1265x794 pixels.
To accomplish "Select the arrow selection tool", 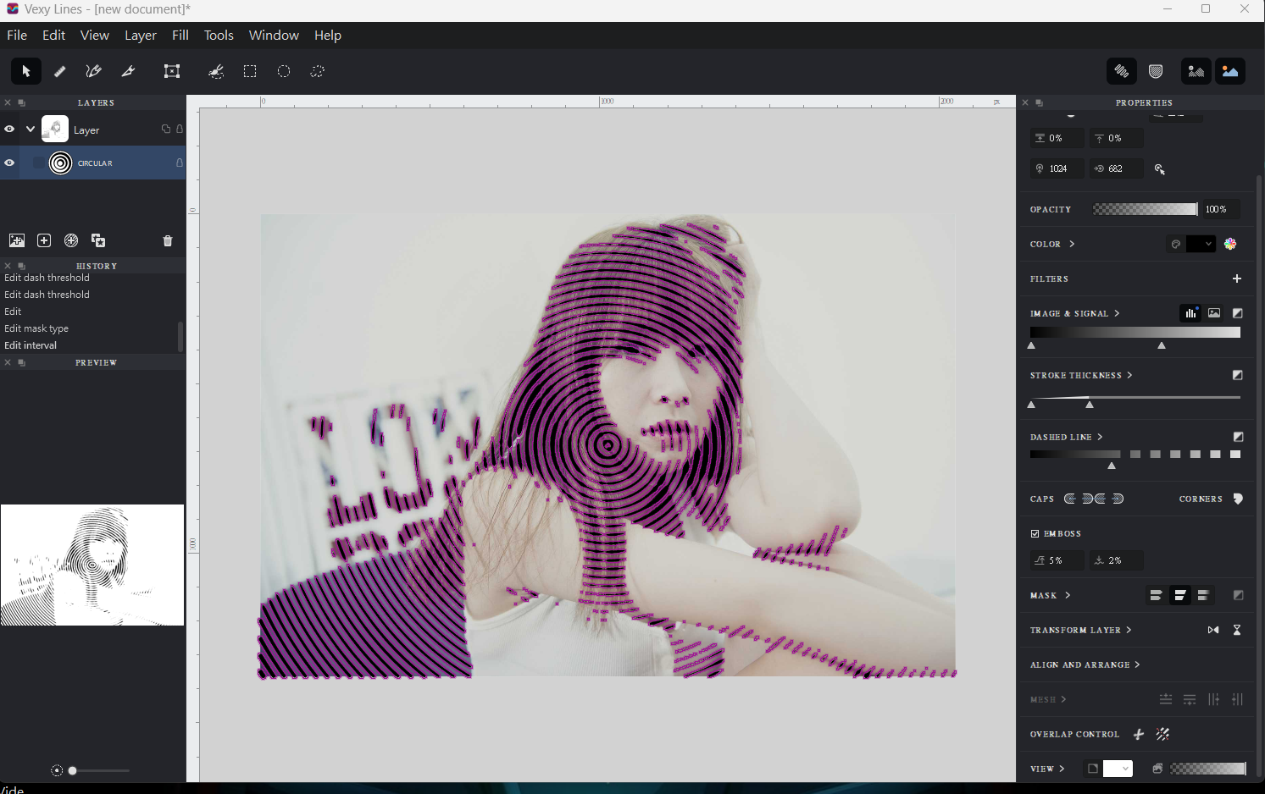I will tap(26, 71).
